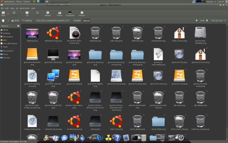Click the volume speaker icon in panel

pos(204,2)
